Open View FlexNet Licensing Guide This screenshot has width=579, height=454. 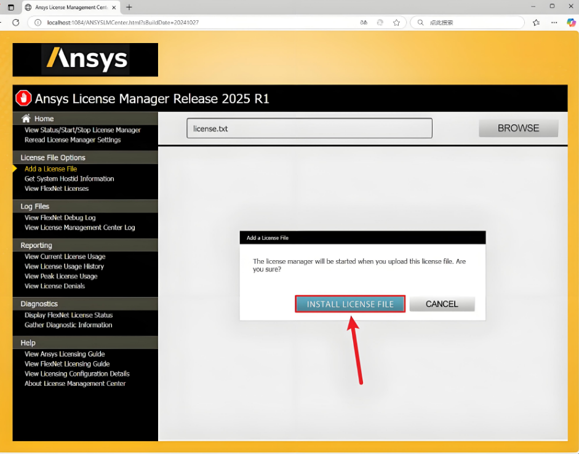(67, 364)
